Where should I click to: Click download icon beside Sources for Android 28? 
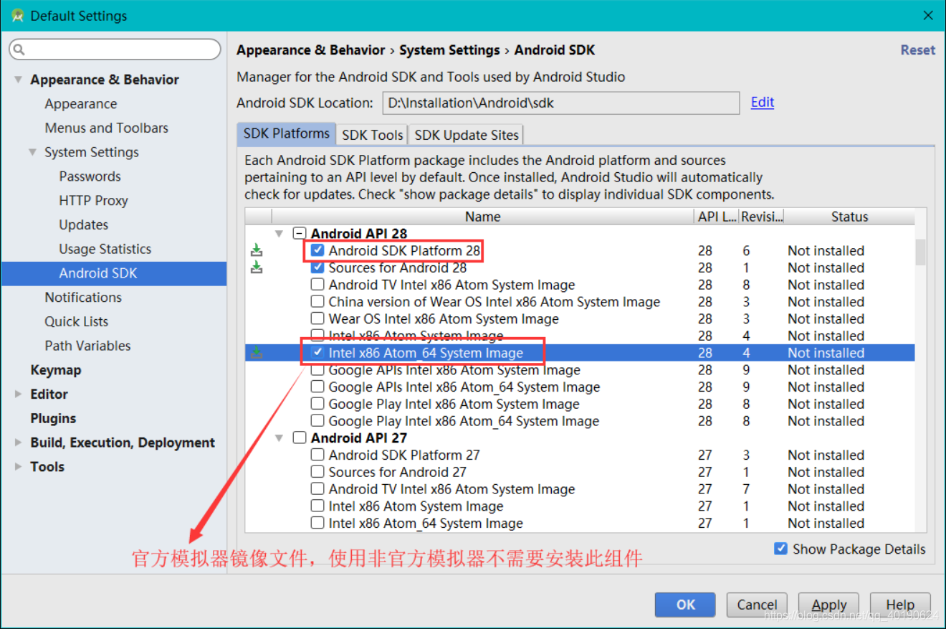(x=257, y=268)
